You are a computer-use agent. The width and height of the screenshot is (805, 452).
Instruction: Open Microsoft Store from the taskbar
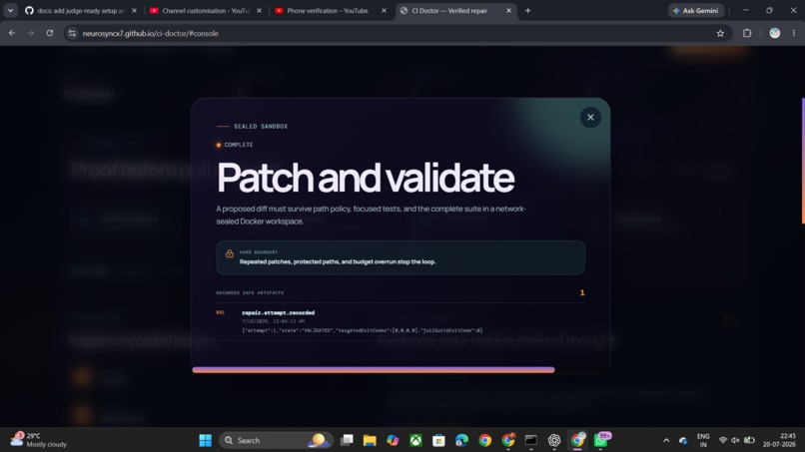[438, 440]
